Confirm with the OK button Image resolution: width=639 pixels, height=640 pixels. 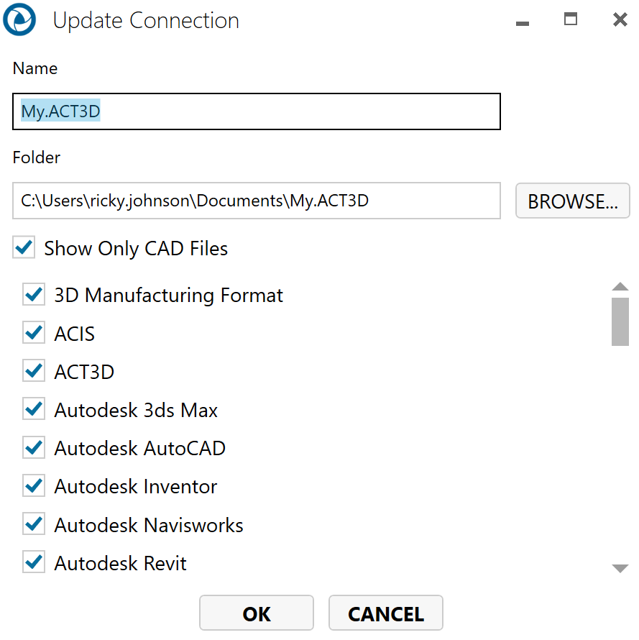257,613
